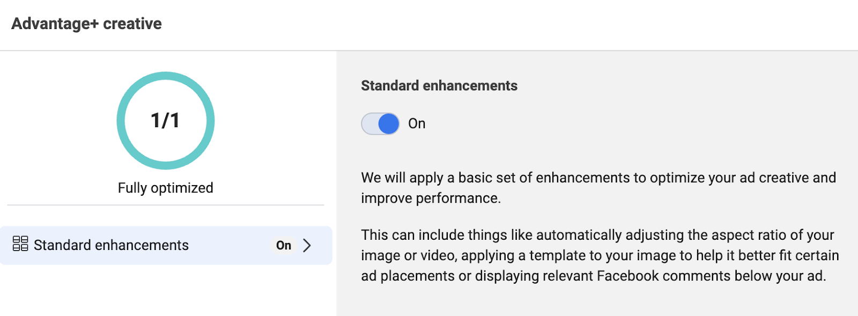Click the "On" label beside the toggle
Screen dimensions: 858x316
tap(417, 124)
